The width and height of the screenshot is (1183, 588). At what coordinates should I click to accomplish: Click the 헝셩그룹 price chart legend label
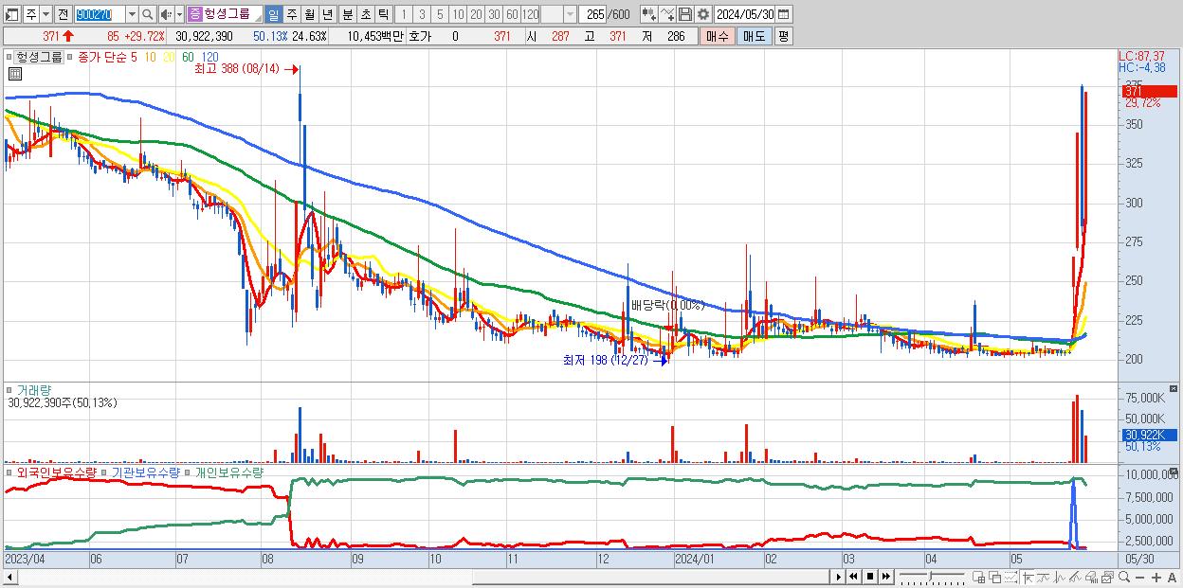[40, 57]
